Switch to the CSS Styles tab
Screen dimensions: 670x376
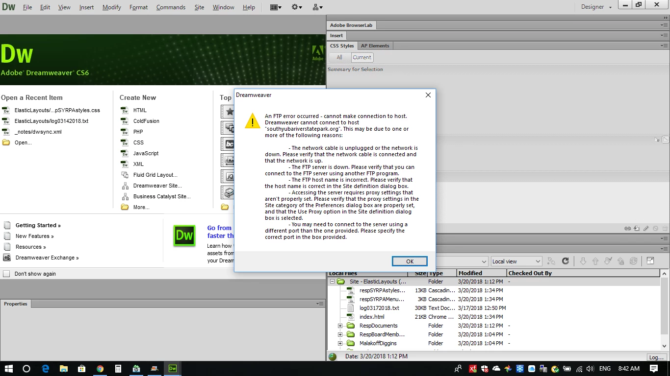[342, 46]
